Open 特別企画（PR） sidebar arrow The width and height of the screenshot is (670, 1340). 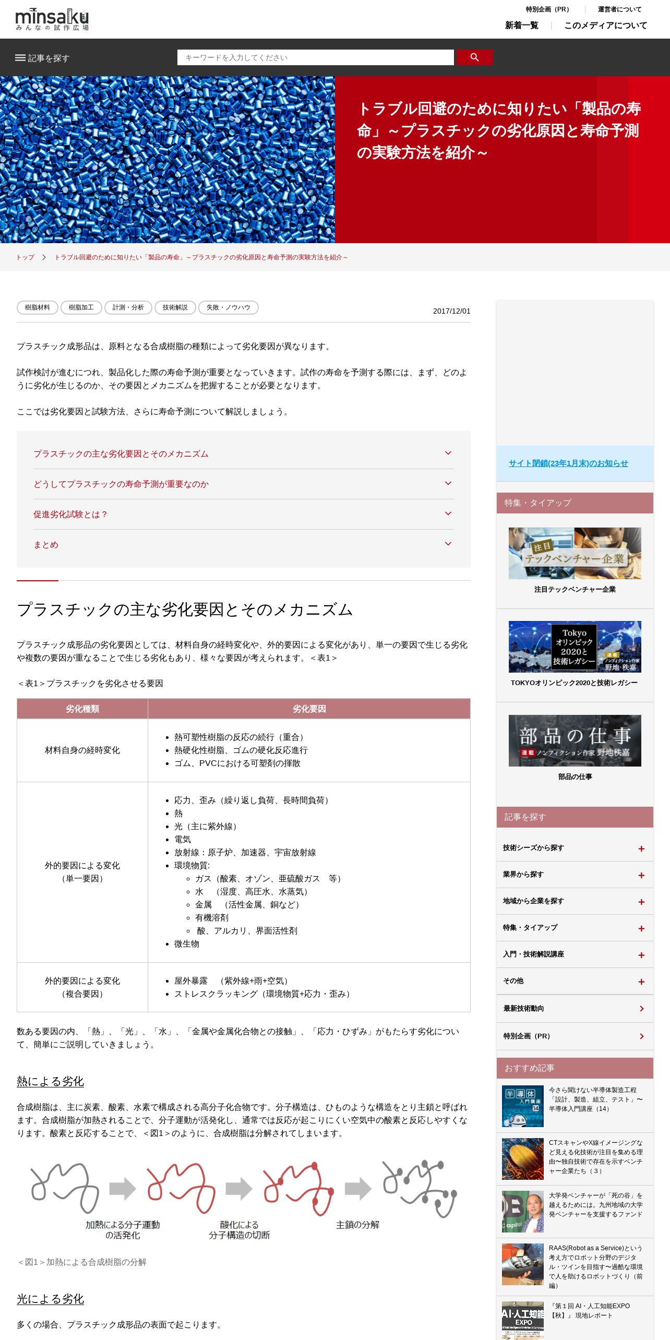641,1036
